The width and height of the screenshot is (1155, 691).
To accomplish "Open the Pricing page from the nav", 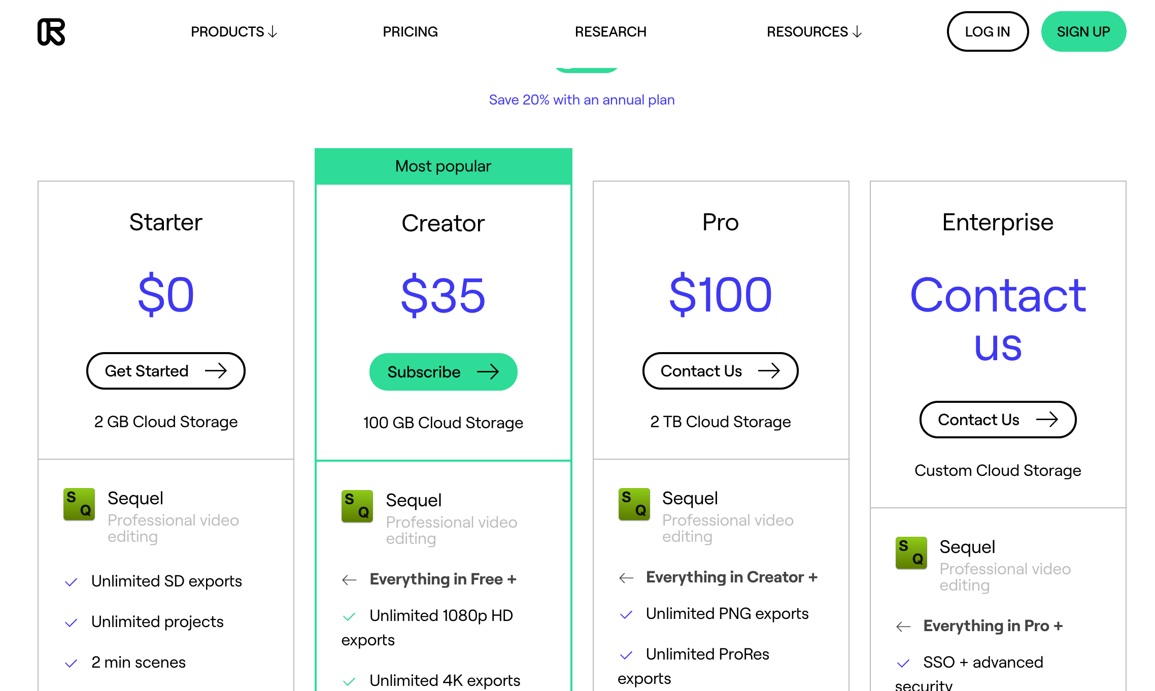I will [410, 32].
